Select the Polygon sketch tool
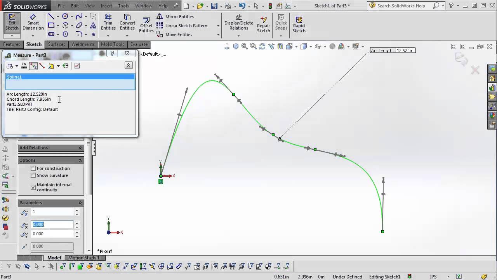This screenshot has height=280, width=497. click(x=65, y=34)
